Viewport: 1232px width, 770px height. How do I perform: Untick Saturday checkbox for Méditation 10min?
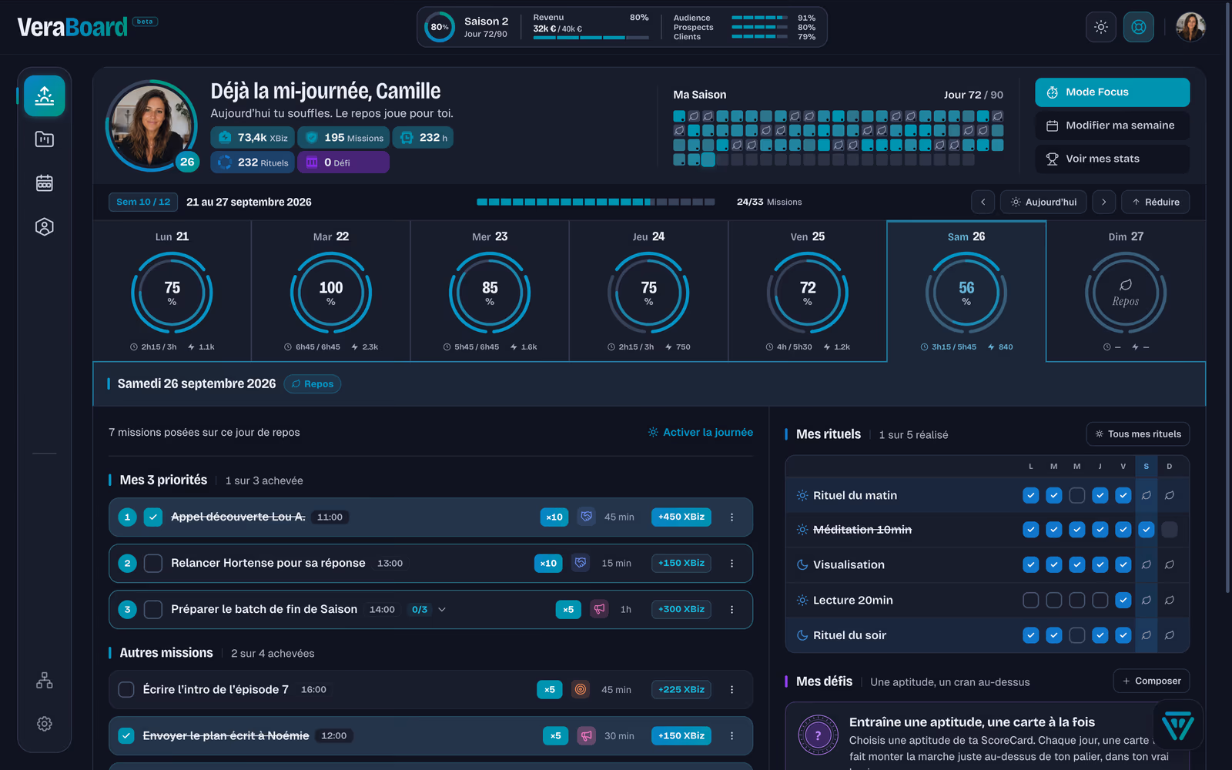1147,530
